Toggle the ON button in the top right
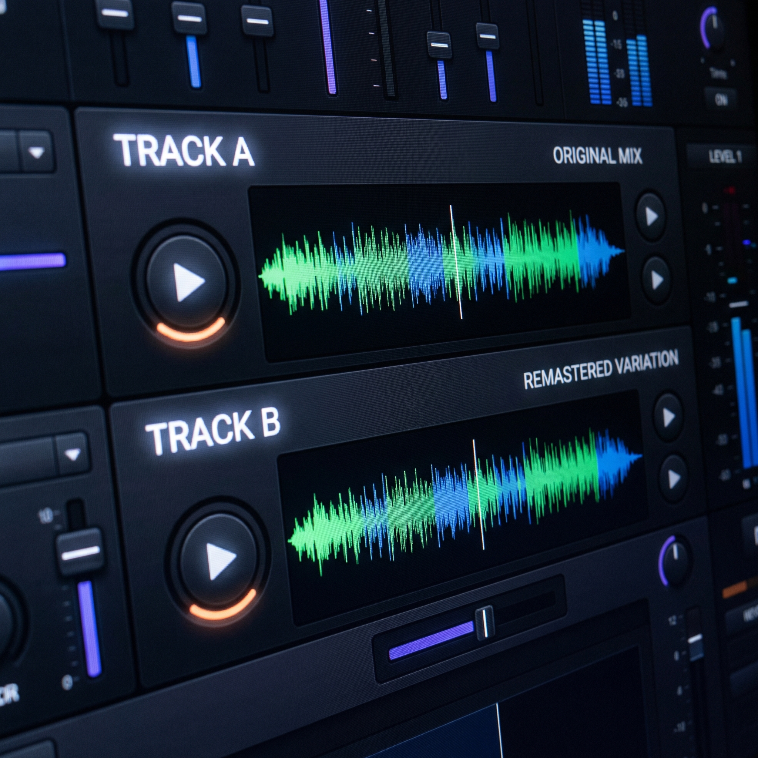The height and width of the screenshot is (758, 758). click(x=721, y=100)
